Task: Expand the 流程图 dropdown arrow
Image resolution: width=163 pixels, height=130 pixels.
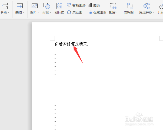Action: (135, 12)
